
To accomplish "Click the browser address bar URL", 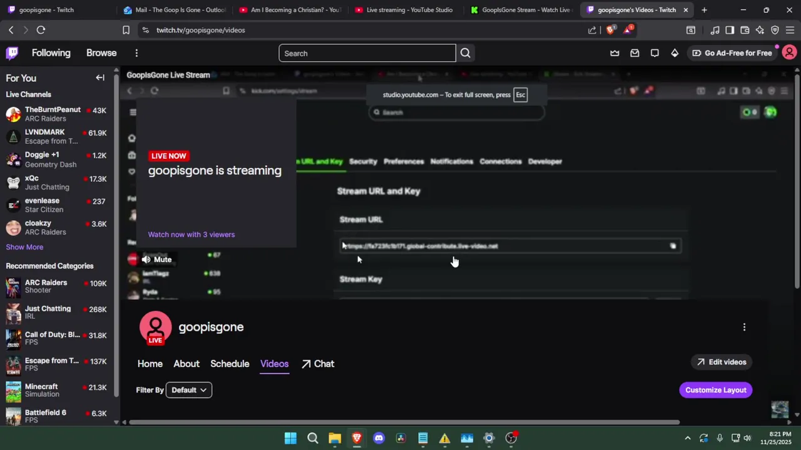I will pyautogui.click(x=201, y=30).
